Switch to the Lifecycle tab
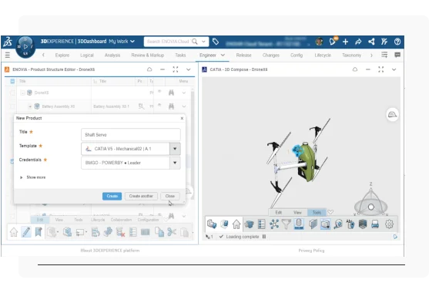The image size is (439, 293). (323, 55)
